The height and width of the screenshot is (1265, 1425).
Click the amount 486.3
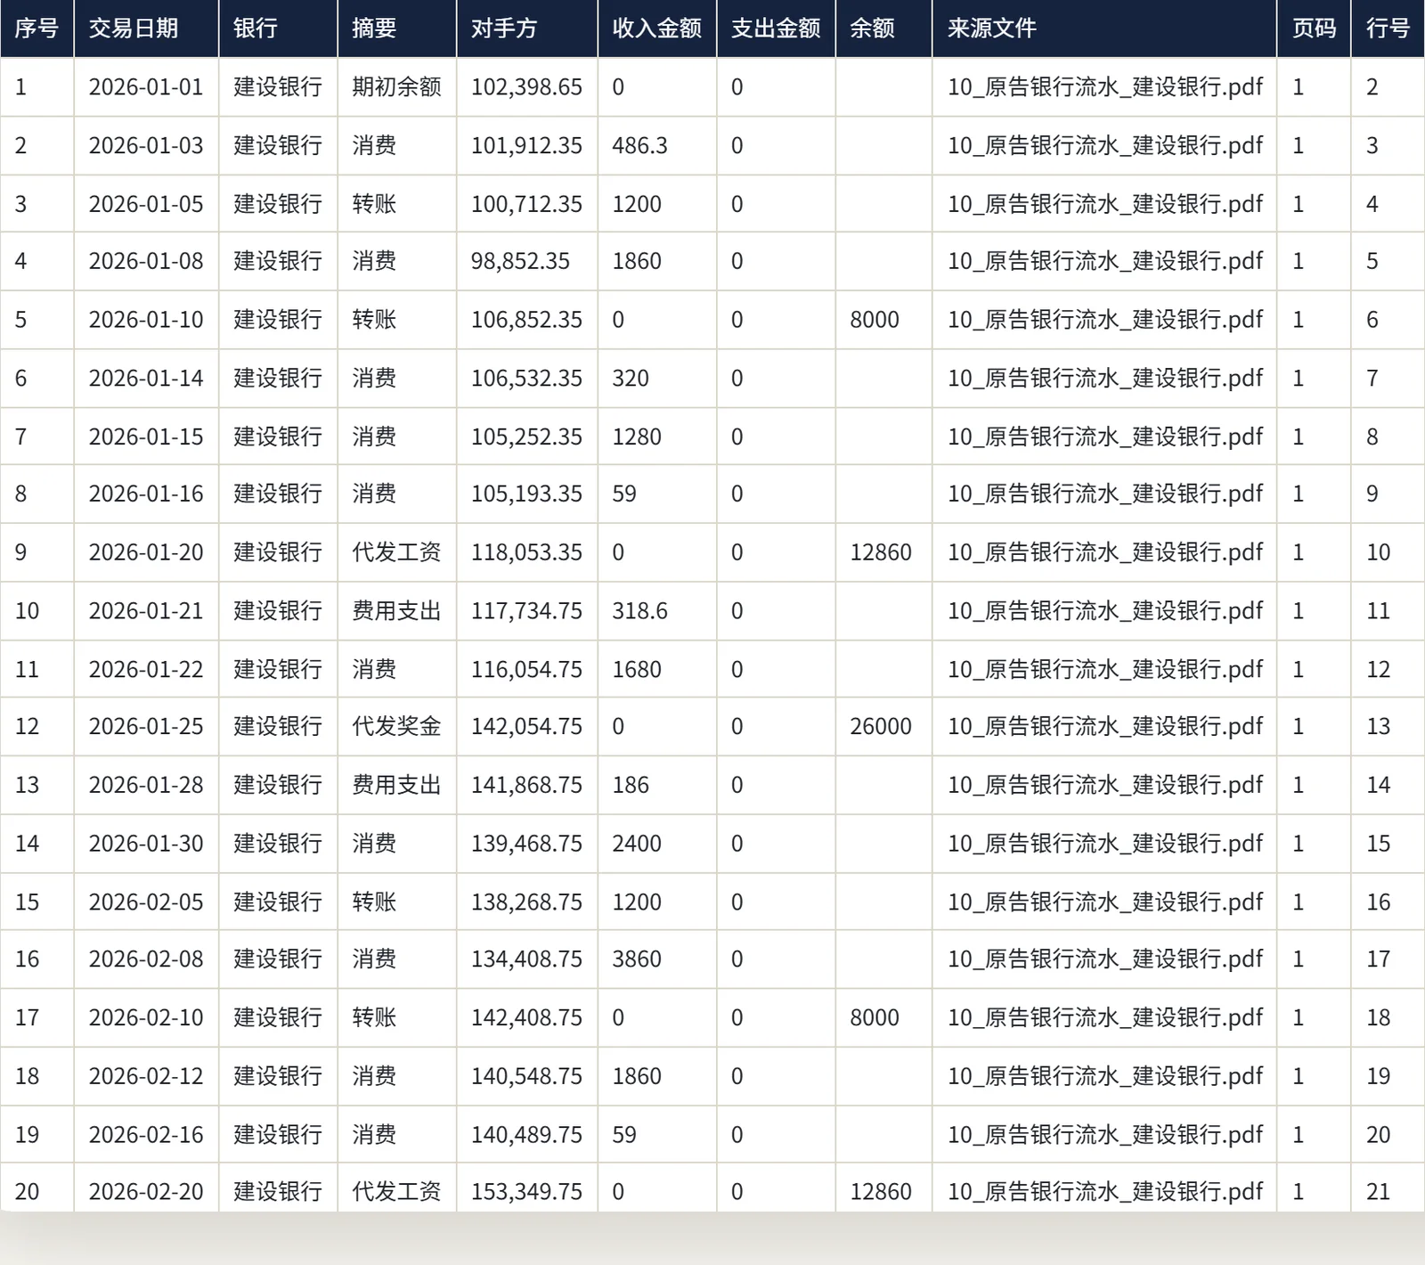[639, 145]
